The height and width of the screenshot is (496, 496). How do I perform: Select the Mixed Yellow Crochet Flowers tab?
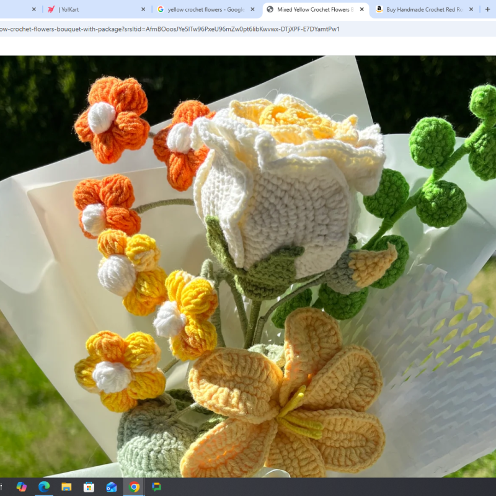pyautogui.click(x=313, y=9)
